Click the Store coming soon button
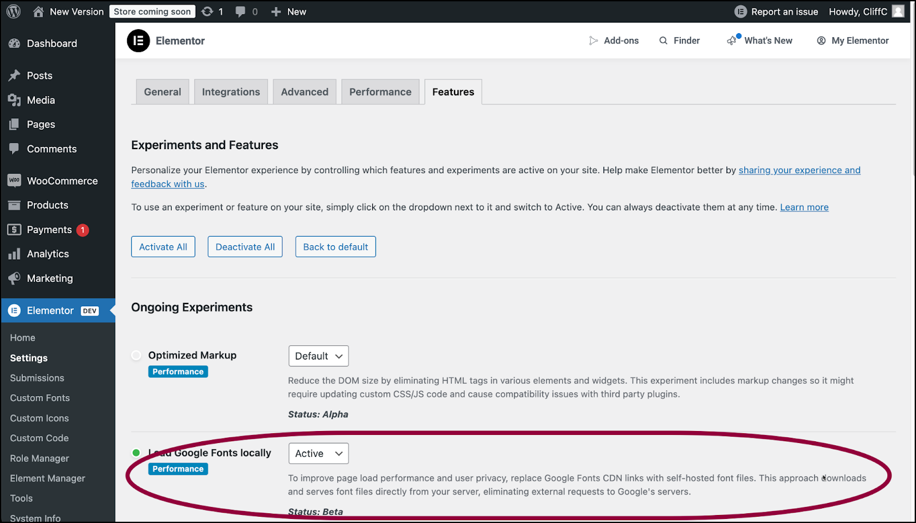 [x=152, y=11]
